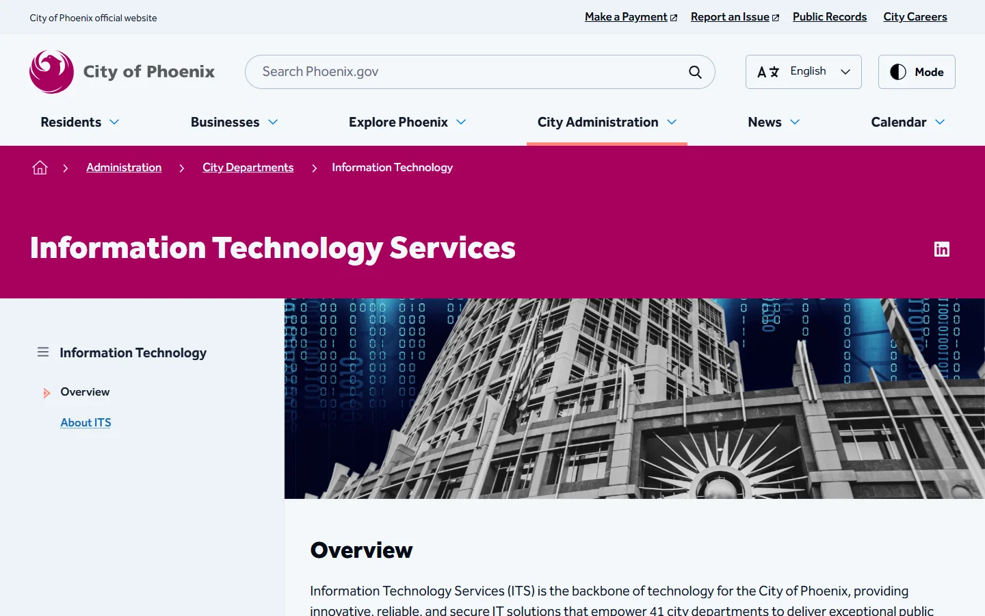Open the News menu
This screenshot has width=985, height=616.
(x=774, y=122)
